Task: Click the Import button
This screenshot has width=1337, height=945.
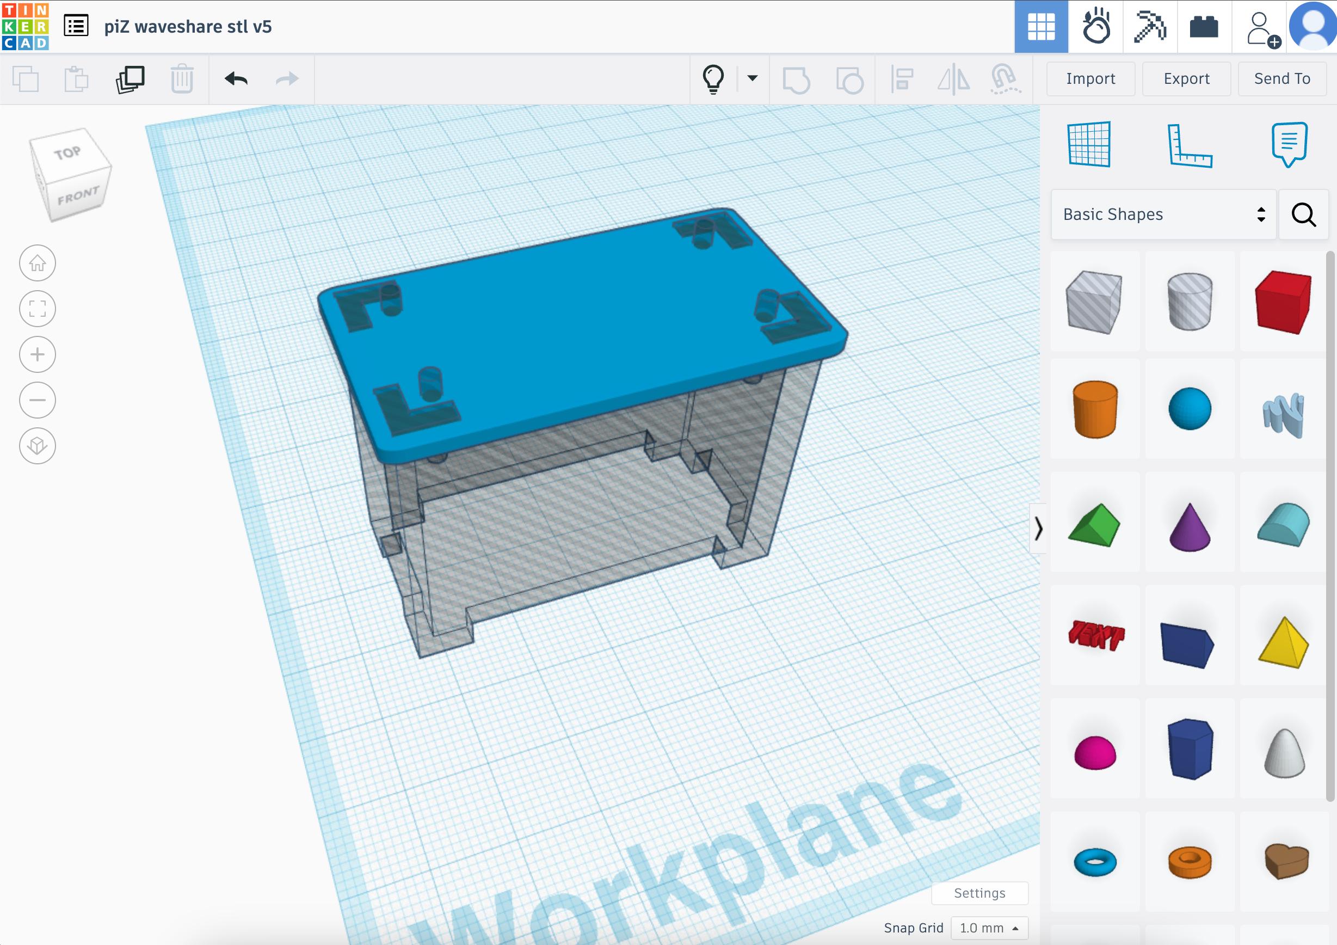Action: click(x=1090, y=78)
